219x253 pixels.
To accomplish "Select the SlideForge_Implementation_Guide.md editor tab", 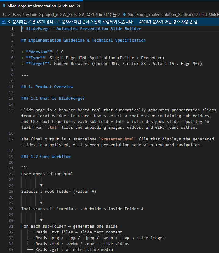I will click(41, 6).
